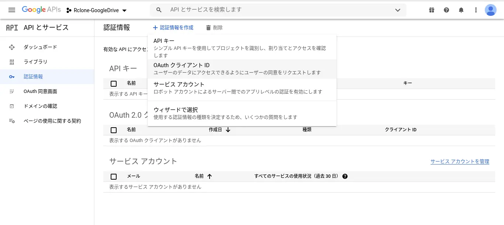
Task: Open the hamburger navigation menu
Action: (x=11, y=10)
